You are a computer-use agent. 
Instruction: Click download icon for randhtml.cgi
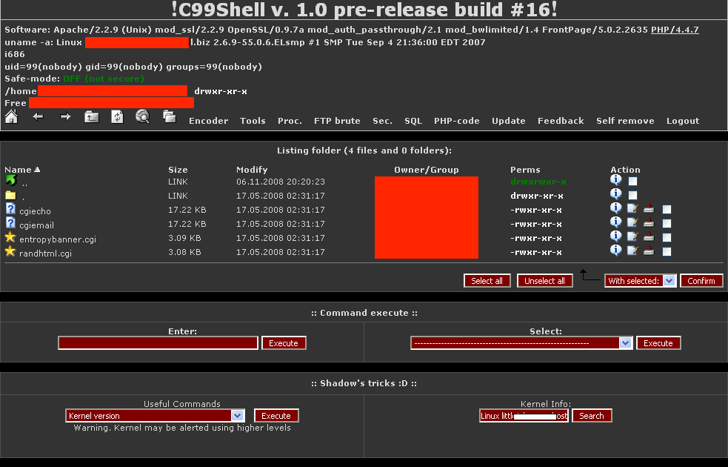649,251
